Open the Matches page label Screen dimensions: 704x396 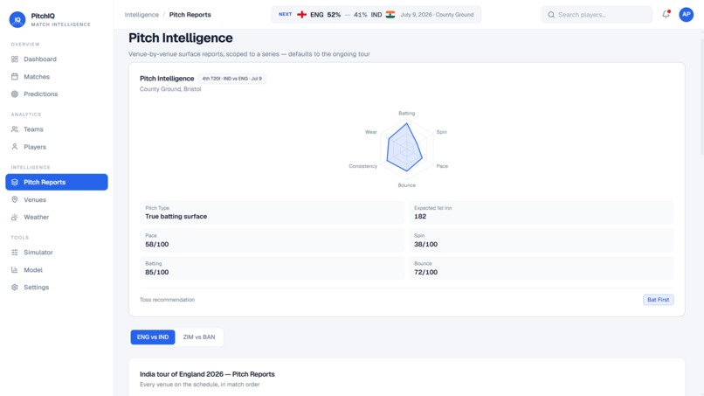click(x=37, y=77)
